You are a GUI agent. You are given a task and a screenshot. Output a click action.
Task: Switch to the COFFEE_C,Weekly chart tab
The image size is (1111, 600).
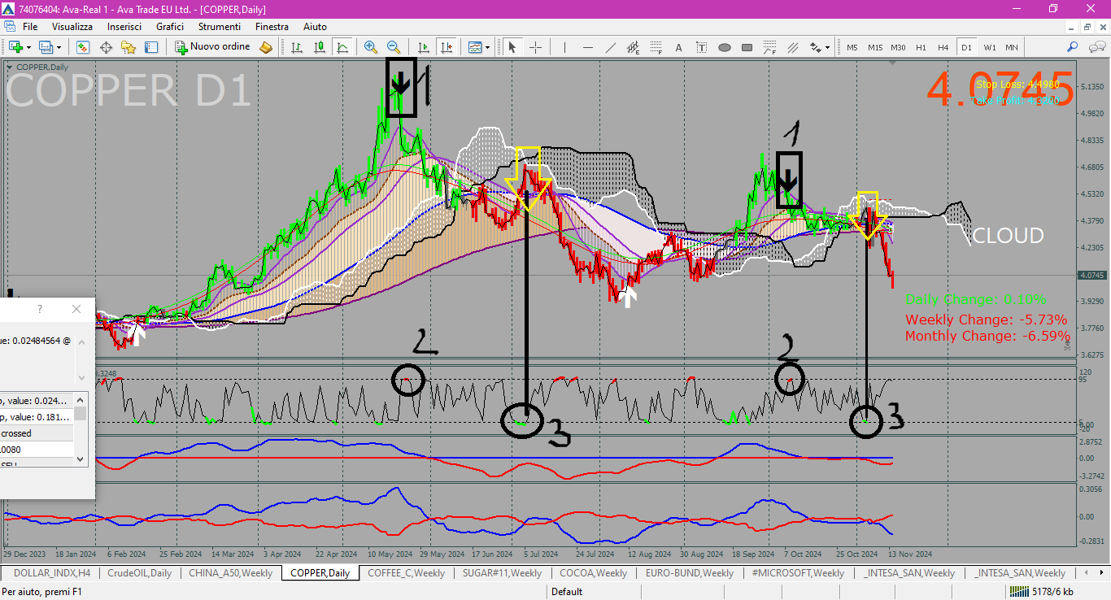[406, 572]
